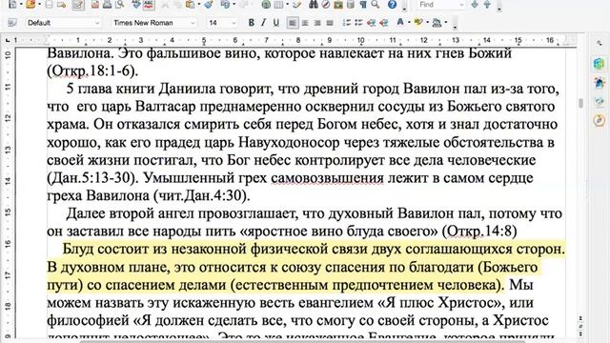610x343 pixels.
Task: Find Previous up-arrow button
Action: pyautogui.click(x=487, y=4)
